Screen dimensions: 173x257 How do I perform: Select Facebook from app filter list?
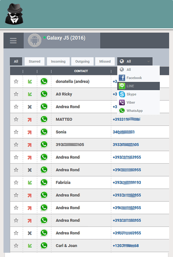pyautogui.click(x=138, y=78)
